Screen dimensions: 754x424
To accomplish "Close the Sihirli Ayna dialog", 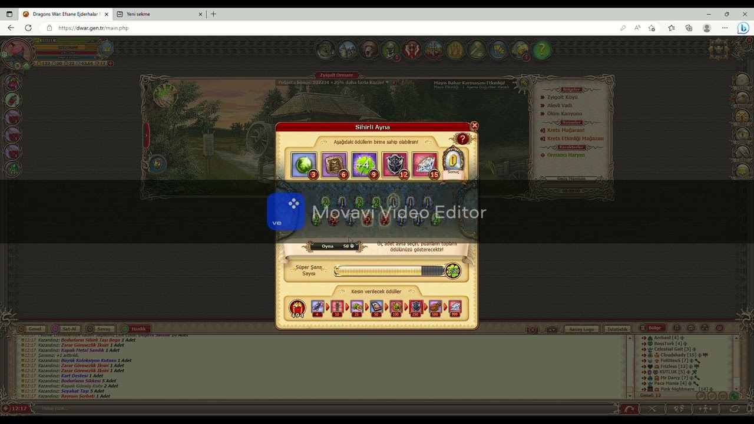I will click(x=474, y=126).
